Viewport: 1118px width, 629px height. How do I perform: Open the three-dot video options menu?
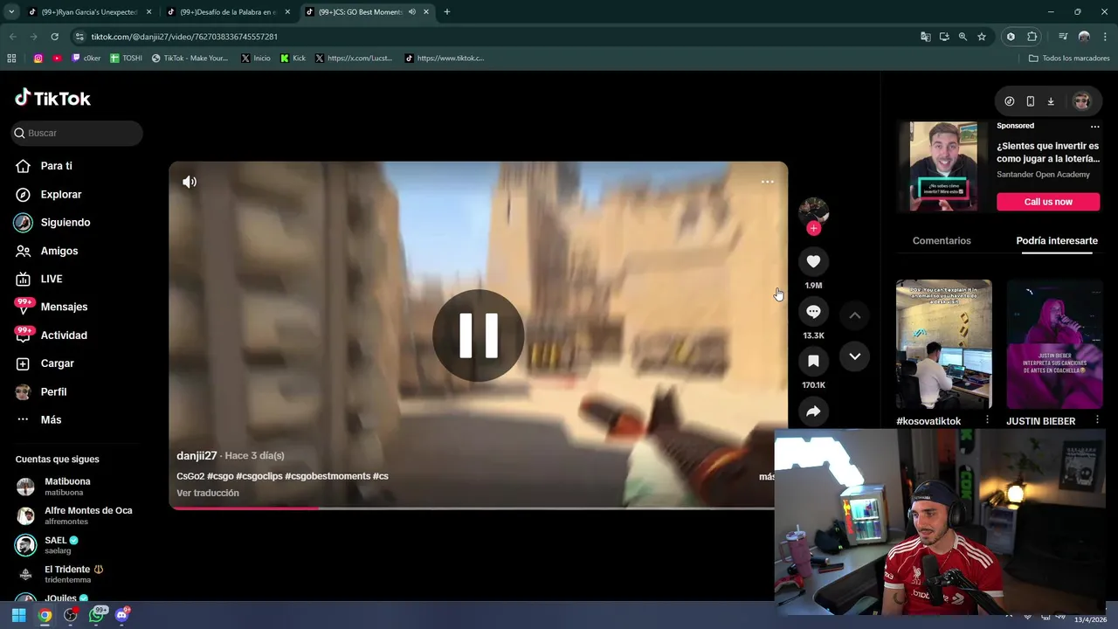coord(767,182)
